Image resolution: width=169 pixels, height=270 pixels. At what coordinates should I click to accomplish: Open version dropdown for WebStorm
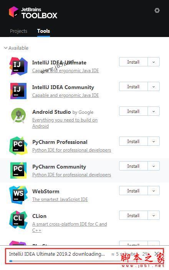click(154, 191)
